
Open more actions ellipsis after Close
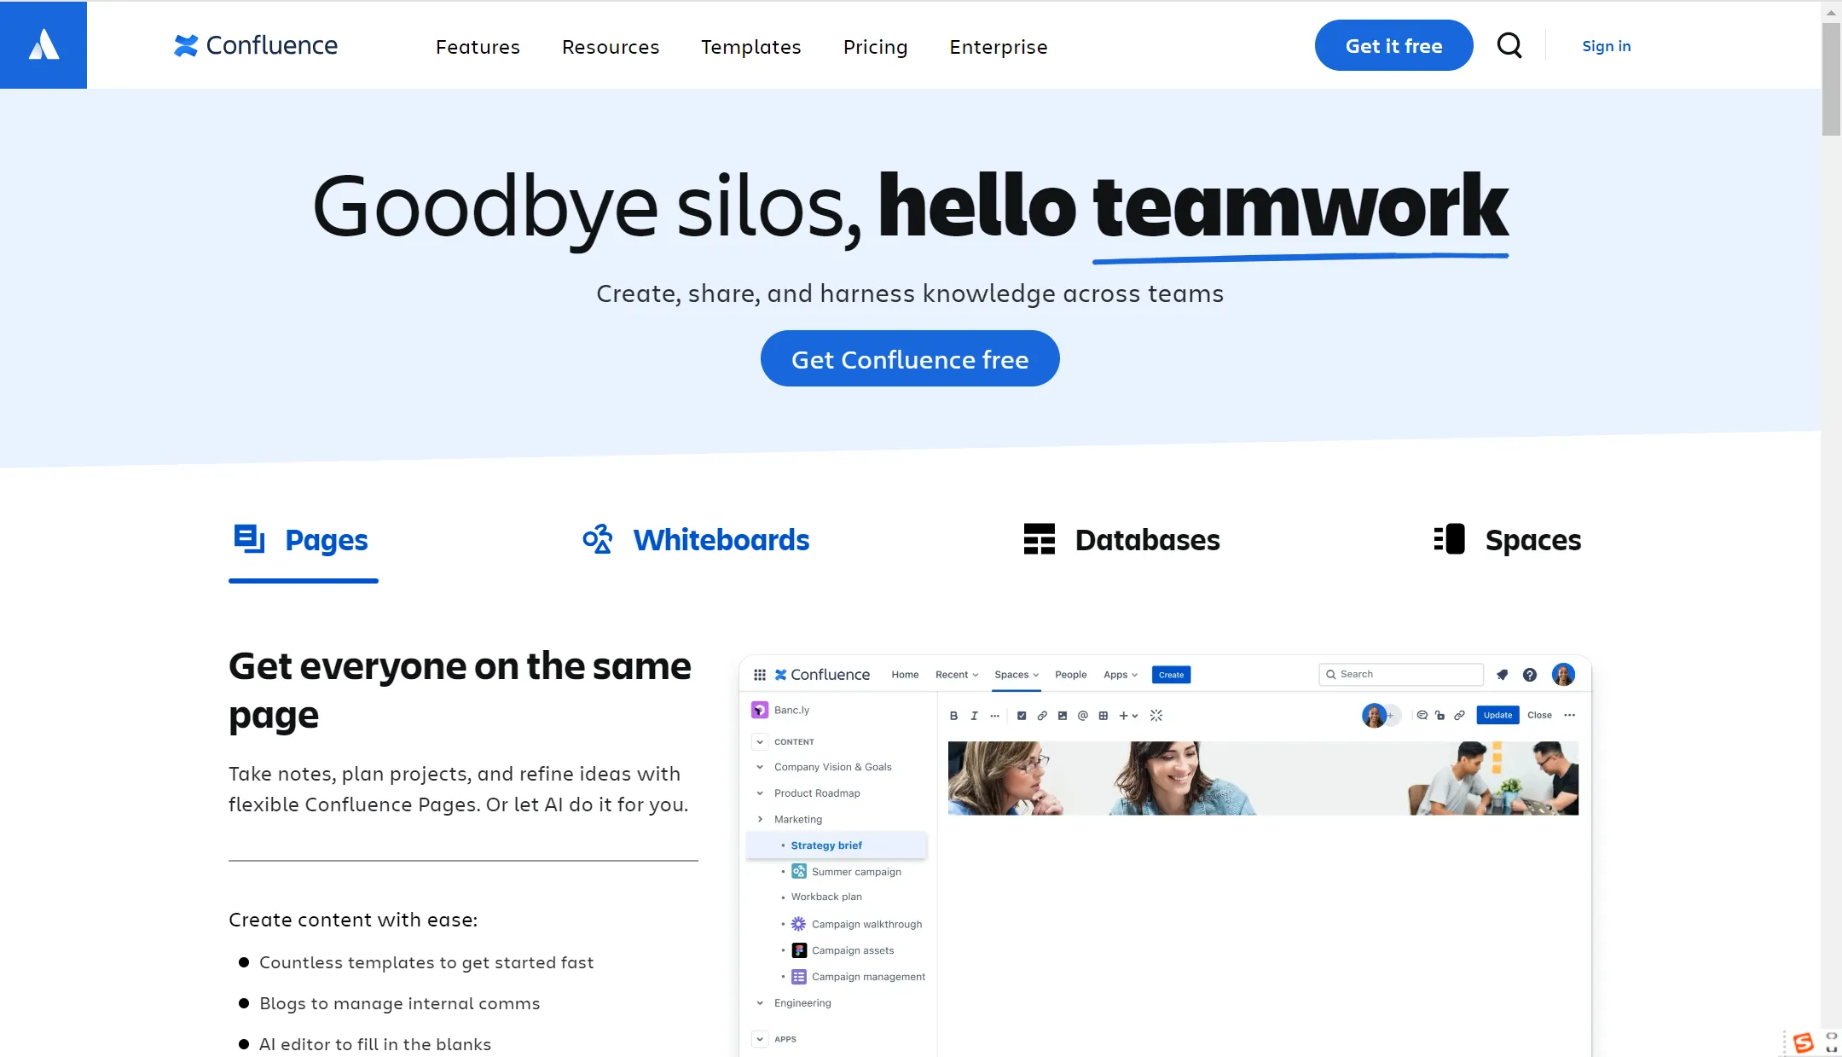(1570, 715)
